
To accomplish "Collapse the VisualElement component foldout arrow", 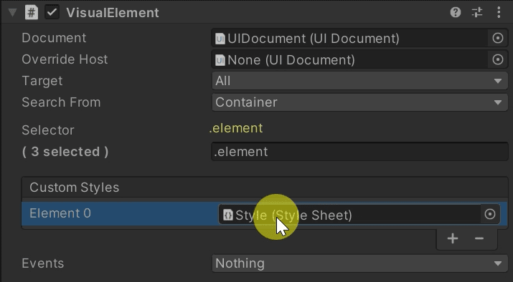I will tap(12, 13).
